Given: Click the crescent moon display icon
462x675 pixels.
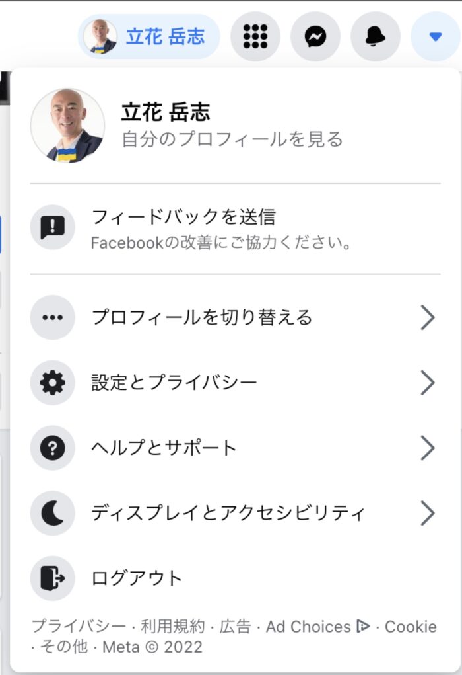Looking at the screenshot, I should pos(52,513).
